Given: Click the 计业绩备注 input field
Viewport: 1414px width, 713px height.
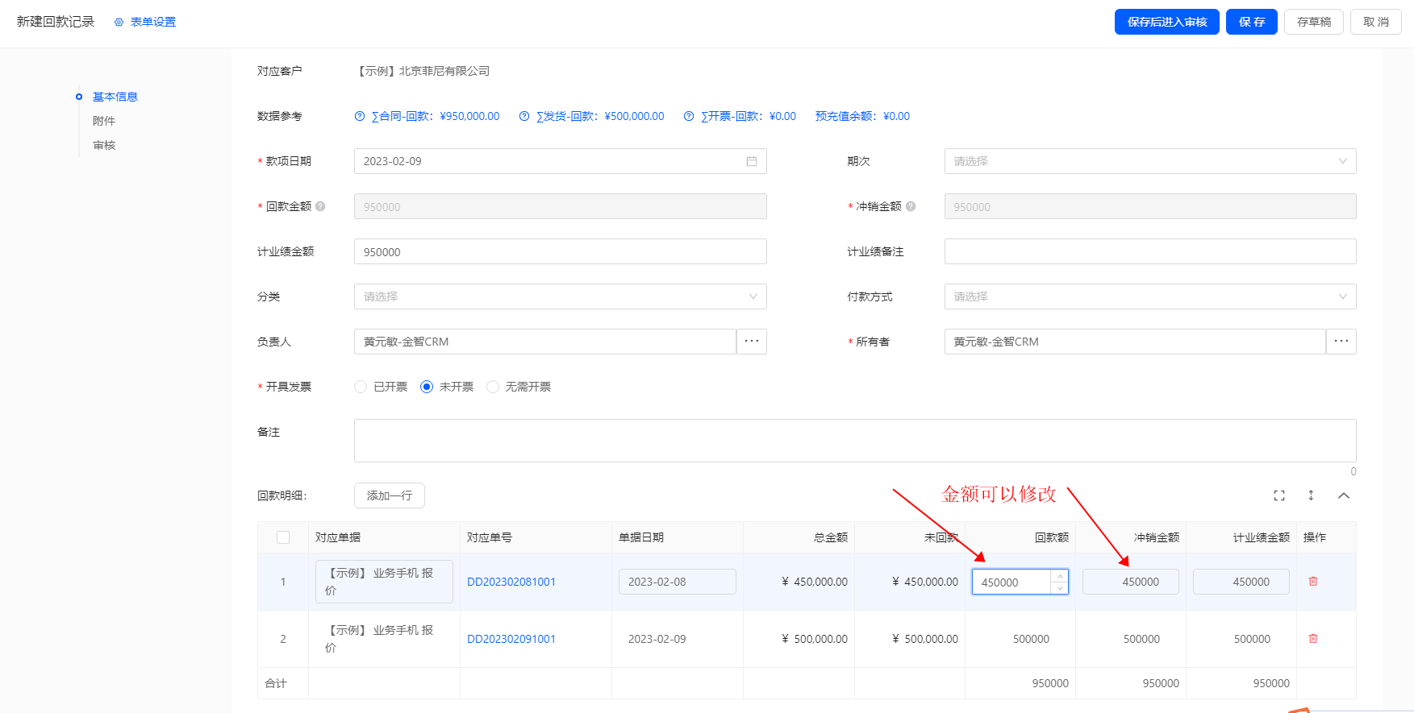Looking at the screenshot, I should pos(1149,251).
